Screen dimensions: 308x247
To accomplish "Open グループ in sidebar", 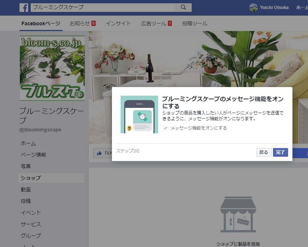I will 31,235.
